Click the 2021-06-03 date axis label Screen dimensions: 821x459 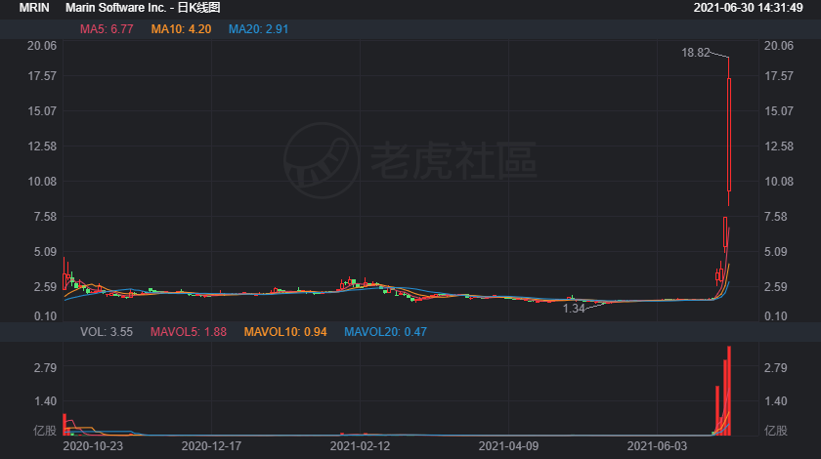click(x=657, y=446)
